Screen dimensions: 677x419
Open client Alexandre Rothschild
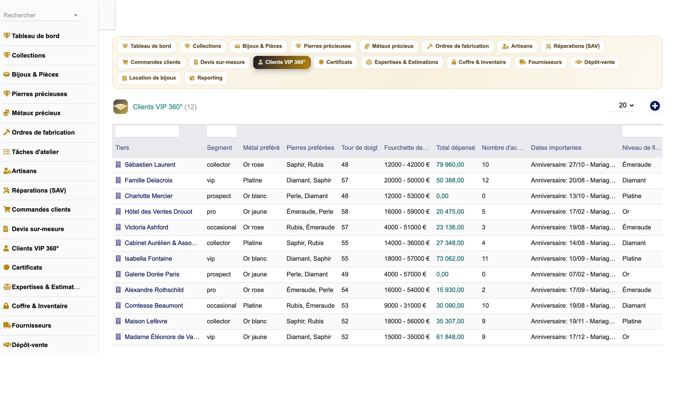(154, 290)
